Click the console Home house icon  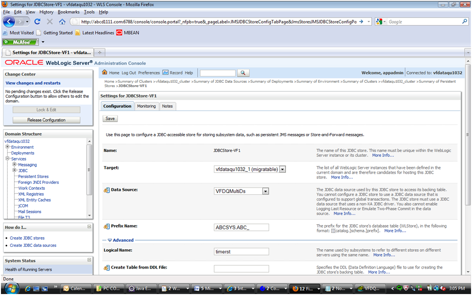105,72
